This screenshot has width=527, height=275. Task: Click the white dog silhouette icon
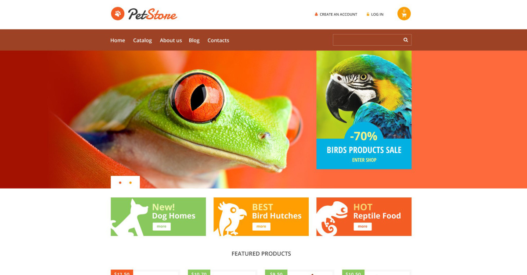[x=130, y=218]
